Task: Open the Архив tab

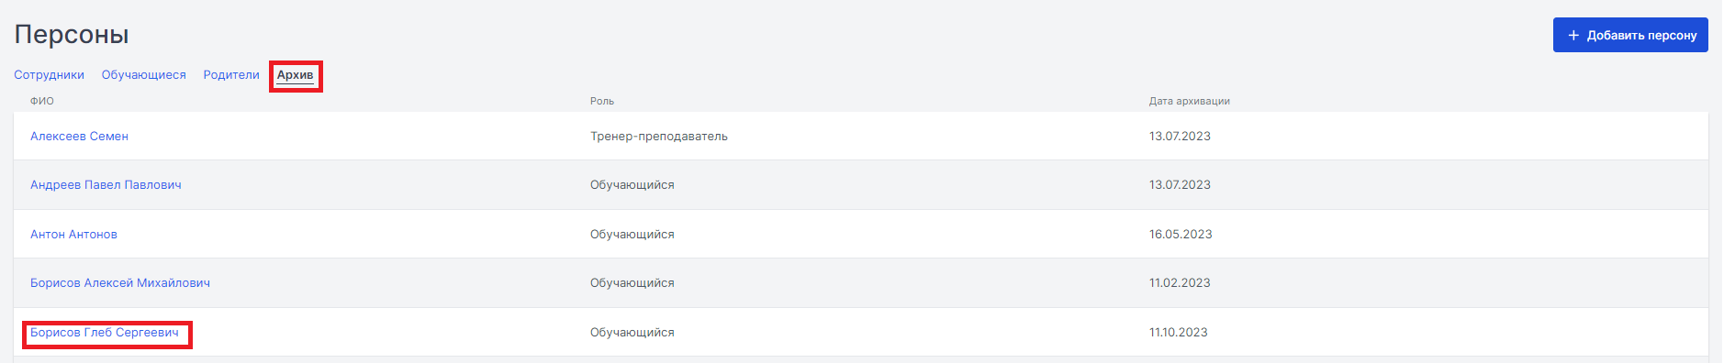Action: 296,75
